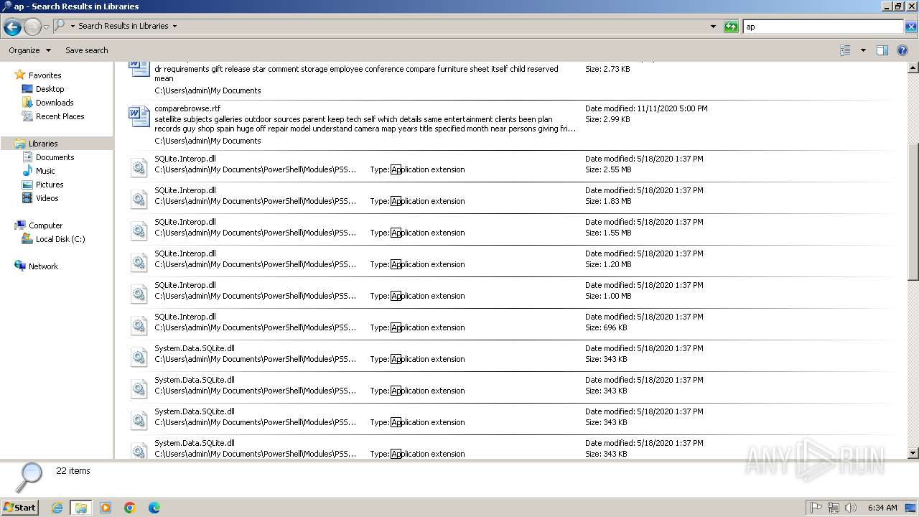Click the volume speaker tray icon
919x517 pixels.
pyautogui.click(x=851, y=508)
